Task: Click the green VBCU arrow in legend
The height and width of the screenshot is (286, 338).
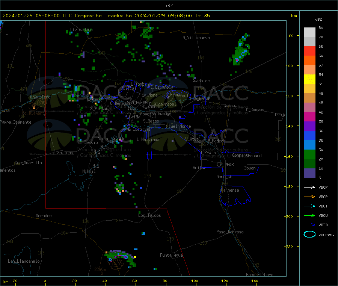Action: tap(309, 215)
